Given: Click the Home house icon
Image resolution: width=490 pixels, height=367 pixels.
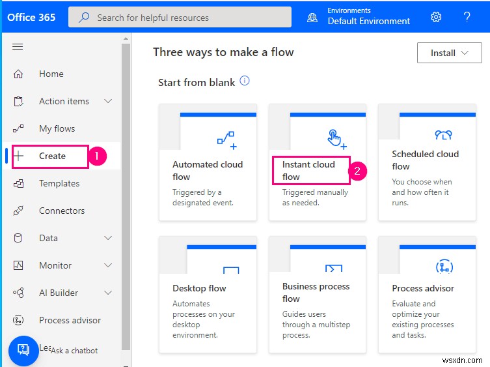Looking at the screenshot, I should pos(18,74).
